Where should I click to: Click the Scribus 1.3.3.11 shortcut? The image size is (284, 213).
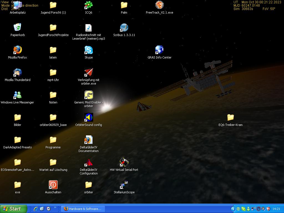click(x=124, y=28)
